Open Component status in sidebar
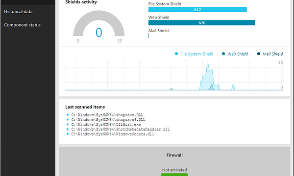This screenshot has width=294, height=176. [x=22, y=25]
